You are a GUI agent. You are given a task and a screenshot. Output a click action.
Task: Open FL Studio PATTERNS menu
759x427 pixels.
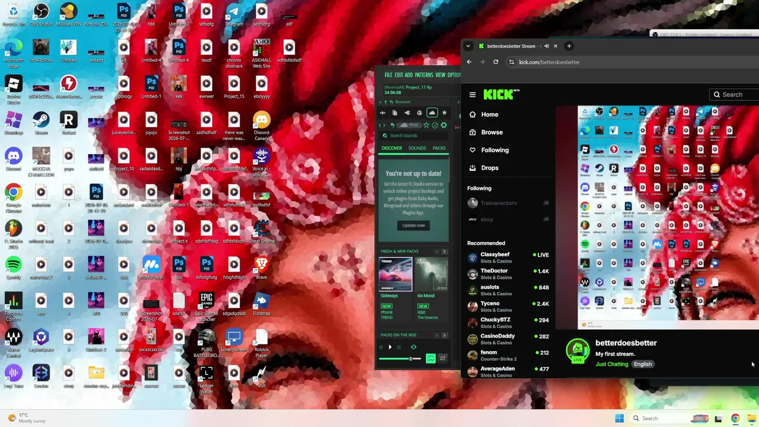coord(424,75)
